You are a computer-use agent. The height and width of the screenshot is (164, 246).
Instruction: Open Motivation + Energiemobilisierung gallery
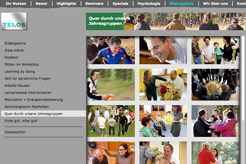(34, 100)
